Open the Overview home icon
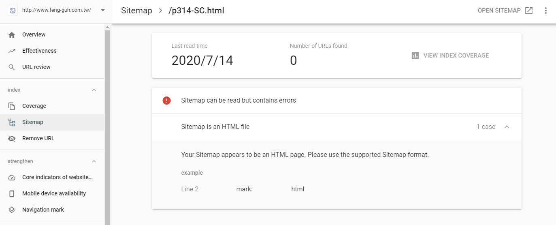Viewport: 556px width, 225px height. click(12, 35)
